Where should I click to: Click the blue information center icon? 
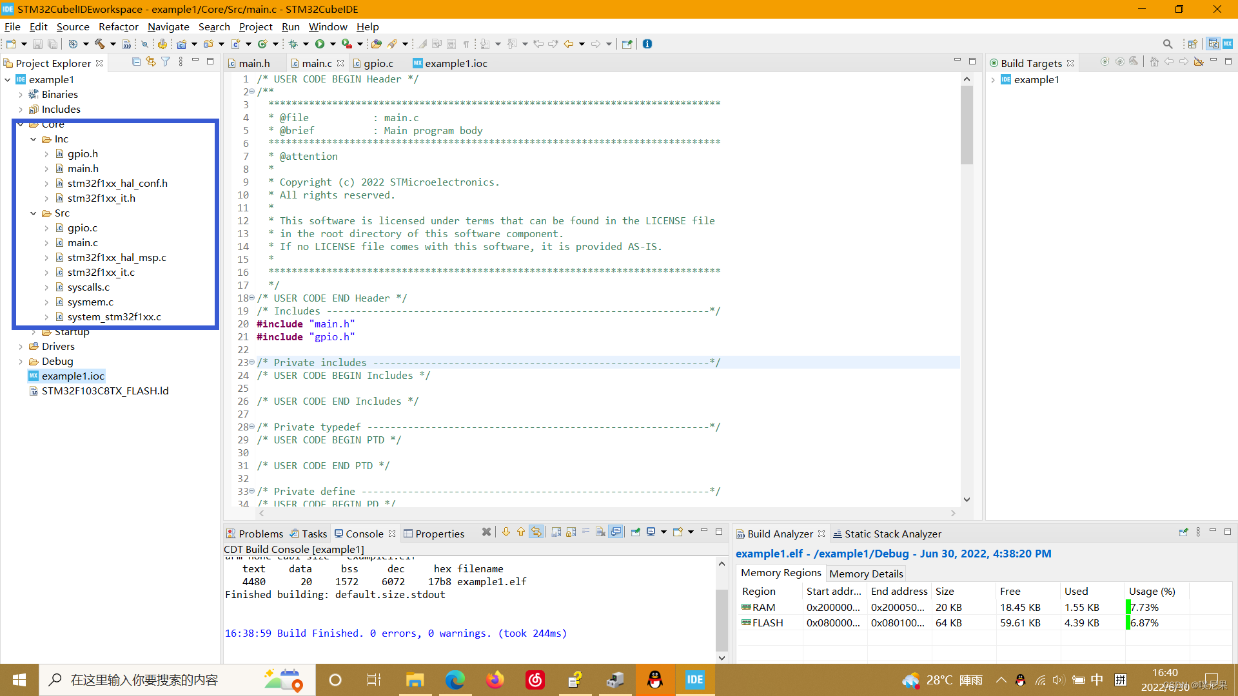(x=647, y=44)
